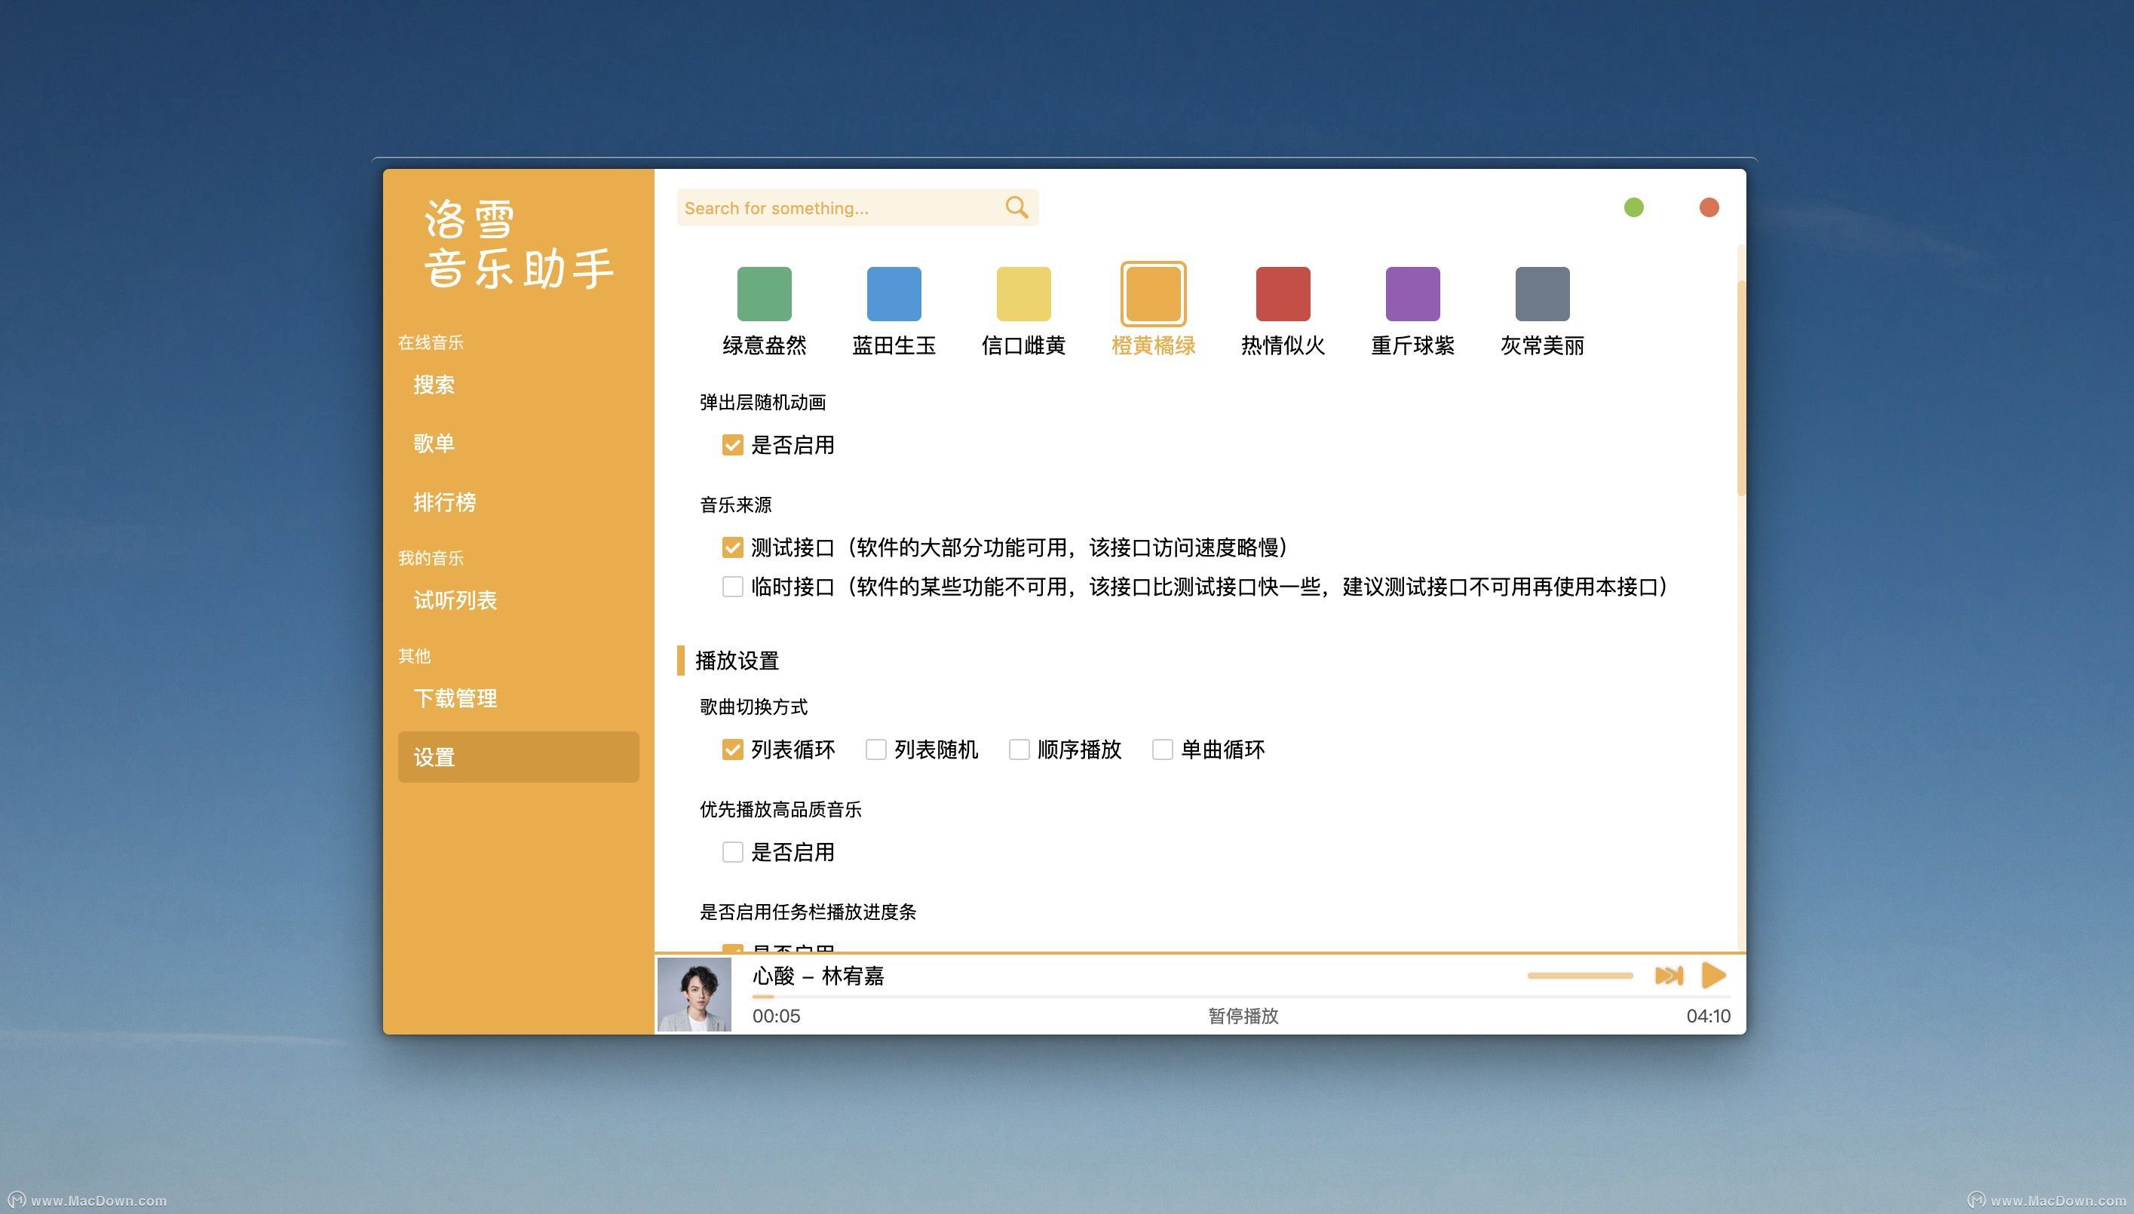Click the search magnifier icon

tap(1016, 207)
